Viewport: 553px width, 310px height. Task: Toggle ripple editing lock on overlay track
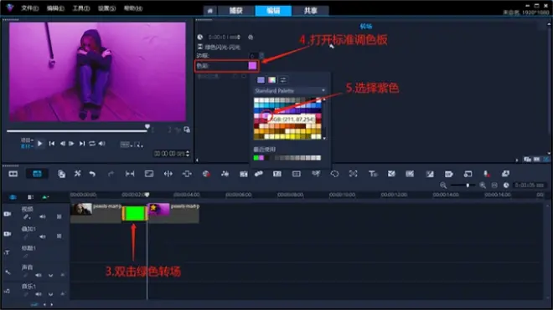pos(59,236)
